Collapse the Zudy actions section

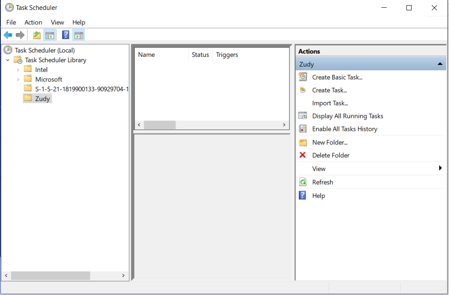coord(440,64)
